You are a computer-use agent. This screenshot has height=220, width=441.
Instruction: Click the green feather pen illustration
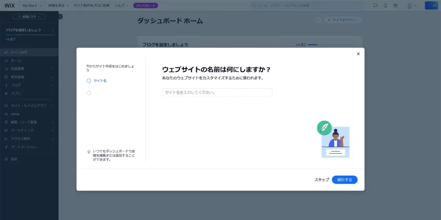[x=324, y=128]
